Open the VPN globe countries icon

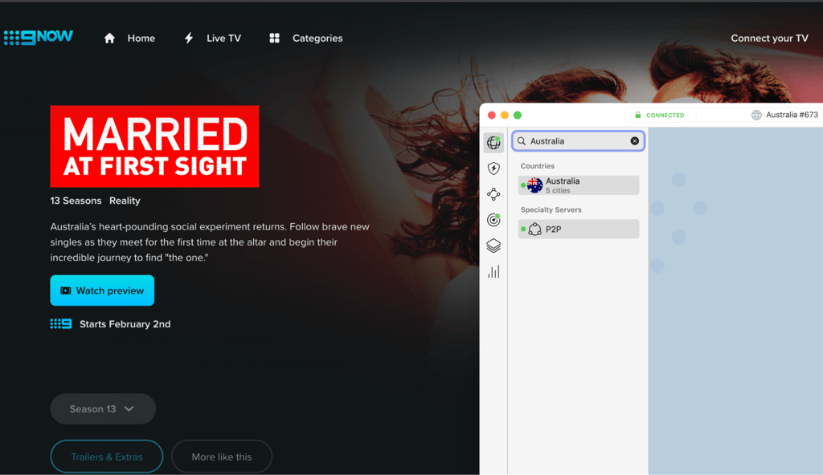[493, 142]
